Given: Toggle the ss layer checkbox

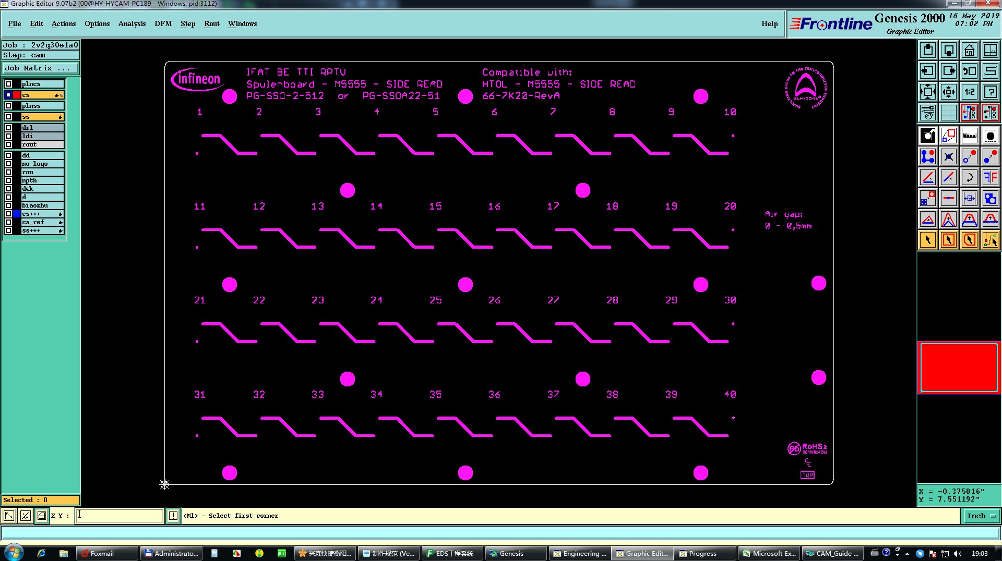Looking at the screenshot, I should tap(8, 117).
